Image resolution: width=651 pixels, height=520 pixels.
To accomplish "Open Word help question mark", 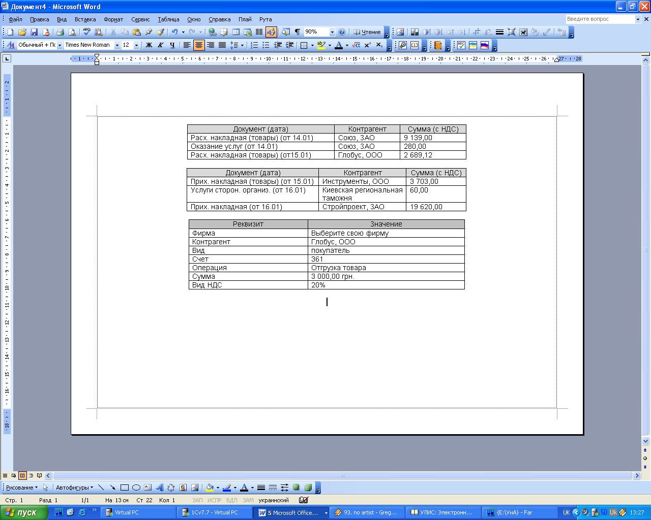I will click(x=342, y=32).
